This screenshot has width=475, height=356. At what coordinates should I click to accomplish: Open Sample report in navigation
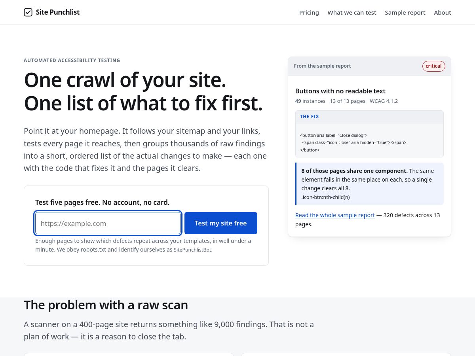405,13
